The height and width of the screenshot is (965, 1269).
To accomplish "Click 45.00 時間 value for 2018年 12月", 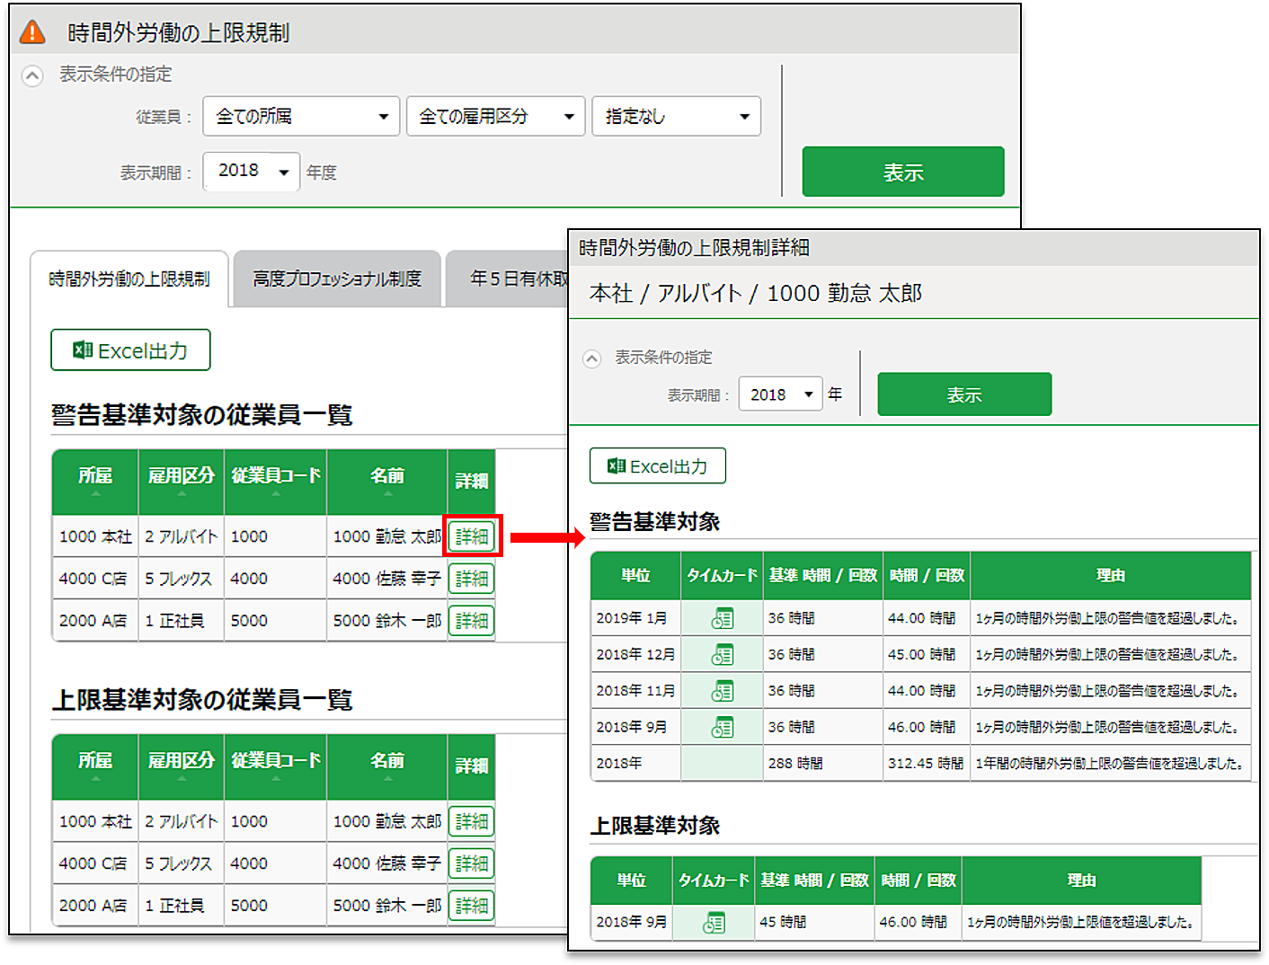I will point(922,654).
